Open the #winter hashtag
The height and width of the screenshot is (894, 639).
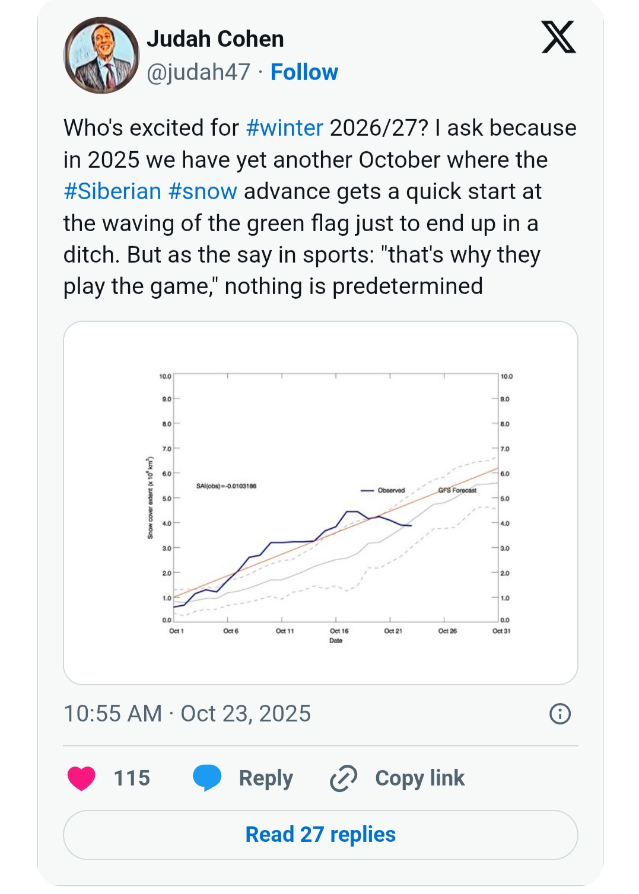[x=284, y=128]
